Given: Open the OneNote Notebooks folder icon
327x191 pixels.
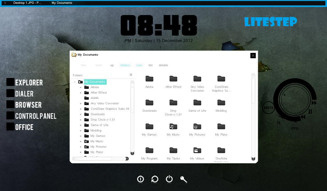Looking at the screenshot, I should point(221,150).
